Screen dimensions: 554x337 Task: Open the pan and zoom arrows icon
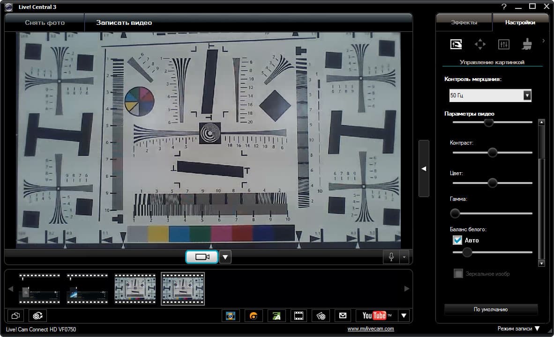pyautogui.click(x=480, y=44)
